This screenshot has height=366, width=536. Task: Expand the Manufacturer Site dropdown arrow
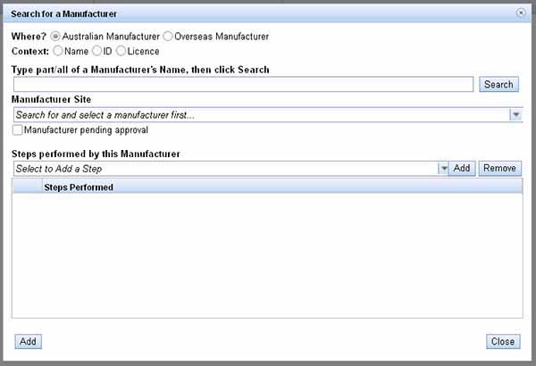(x=515, y=115)
